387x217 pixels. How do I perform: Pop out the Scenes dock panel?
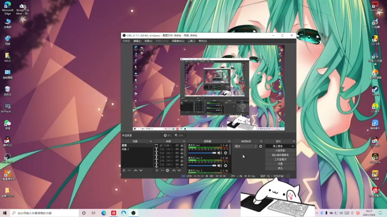(151, 141)
